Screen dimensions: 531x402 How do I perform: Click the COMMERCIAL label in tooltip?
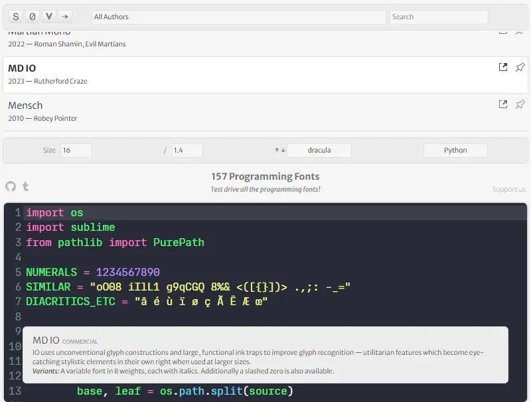pos(80,342)
